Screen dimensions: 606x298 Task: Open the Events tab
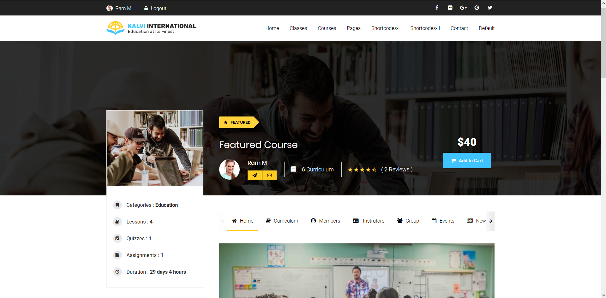[x=443, y=221]
